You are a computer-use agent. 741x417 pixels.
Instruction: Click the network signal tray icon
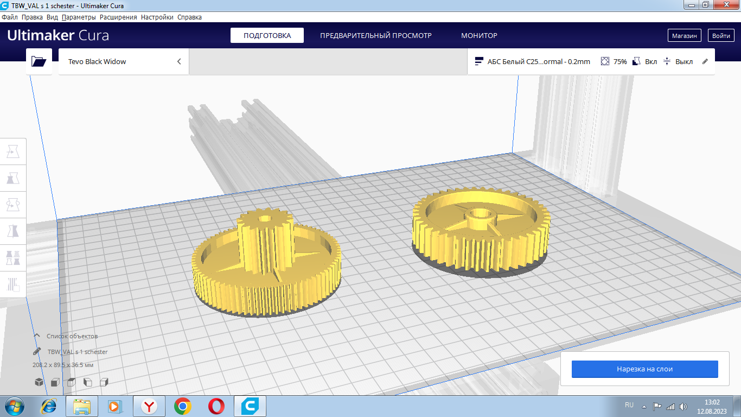pyautogui.click(x=670, y=406)
